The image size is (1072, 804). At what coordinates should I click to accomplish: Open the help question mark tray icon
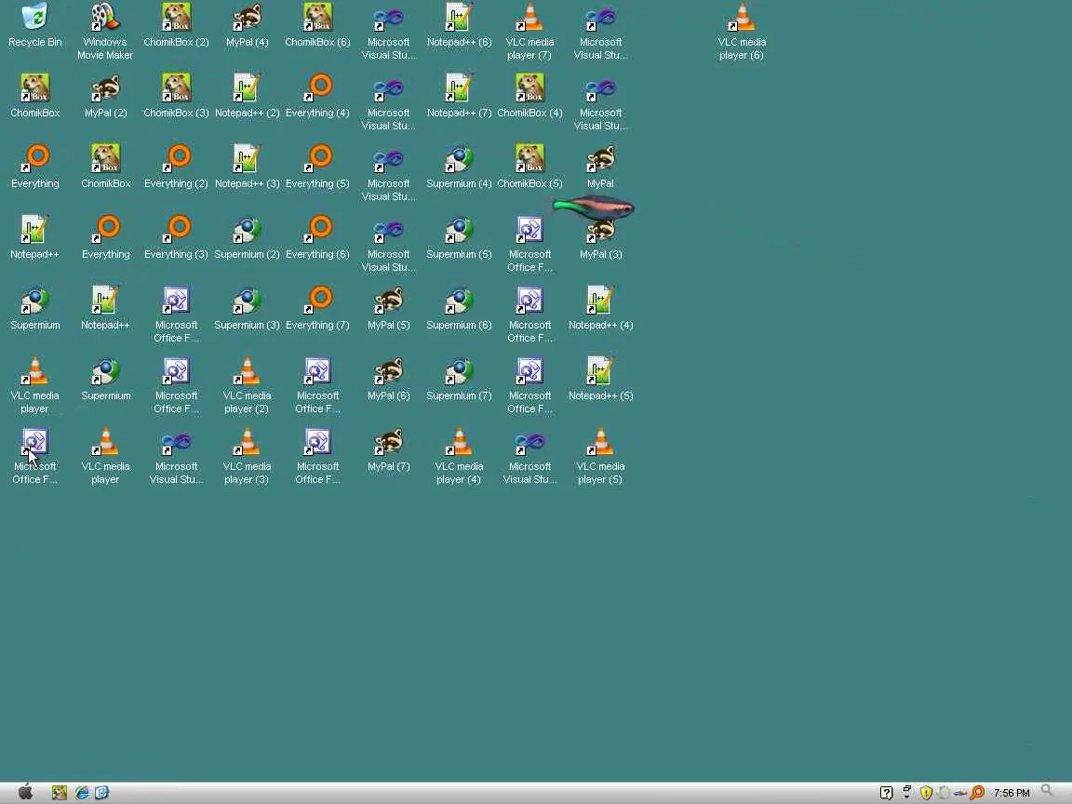[886, 793]
